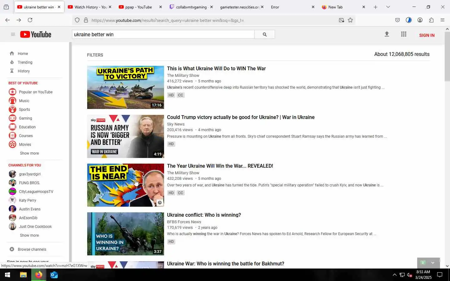Click the Gaming category sidebar icon
Screen dimensions: 450x281
point(12,118)
